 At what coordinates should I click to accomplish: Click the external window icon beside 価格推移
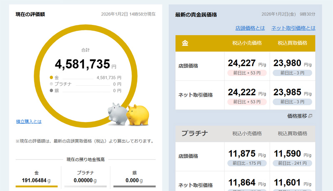click(x=310, y=116)
